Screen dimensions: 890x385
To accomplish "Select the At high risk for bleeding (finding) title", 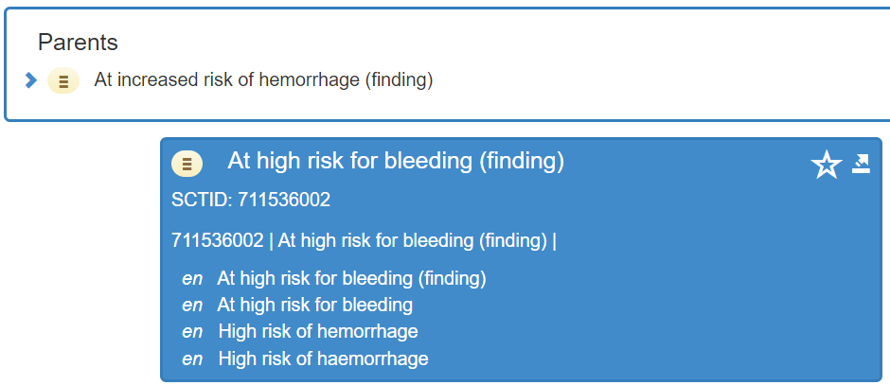I will point(396,162).
